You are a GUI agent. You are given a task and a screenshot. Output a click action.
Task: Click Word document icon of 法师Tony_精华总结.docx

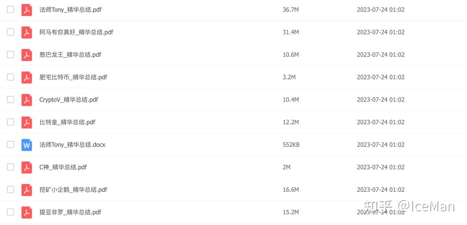(27, 145)
